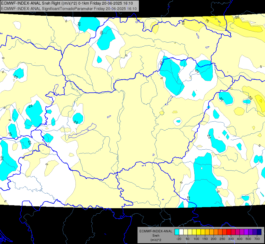
Task: Pick the bright yellow legend swatch above 100
Action: [x=198, y=232]
